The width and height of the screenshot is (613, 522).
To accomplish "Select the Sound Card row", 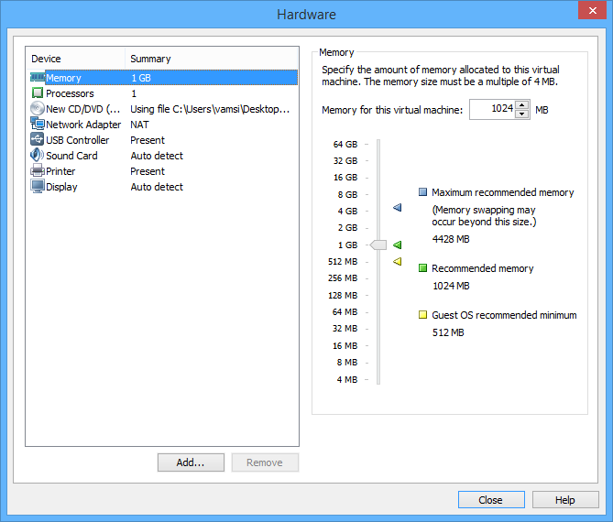I will point(162,156).
